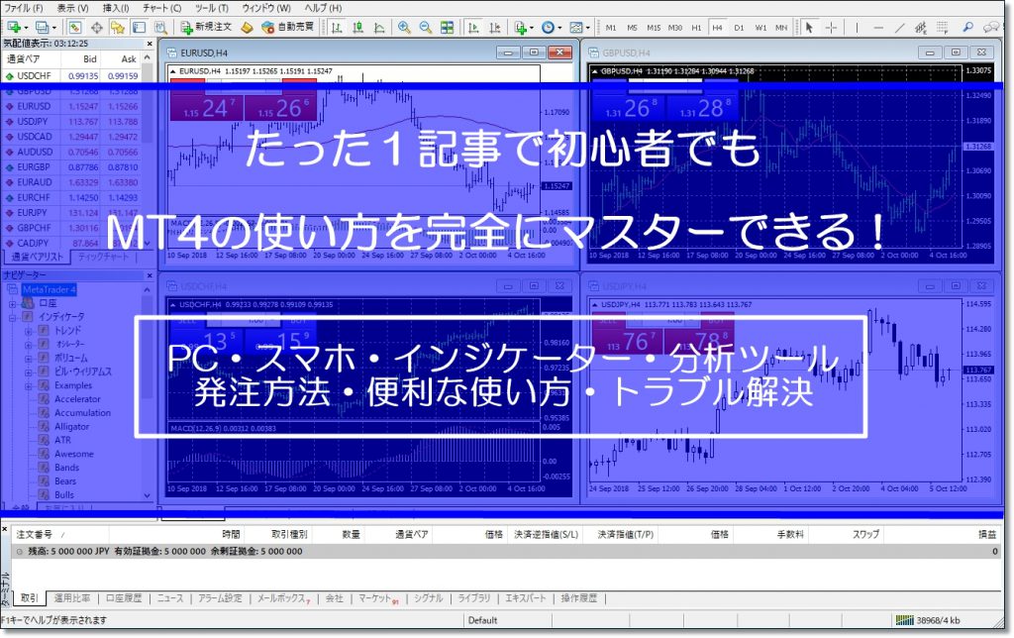The height and width of the screenshot is (638, 1014).
Task: Click connection status 38968/4 kb indicator
Action: click(x=929, y=620)
